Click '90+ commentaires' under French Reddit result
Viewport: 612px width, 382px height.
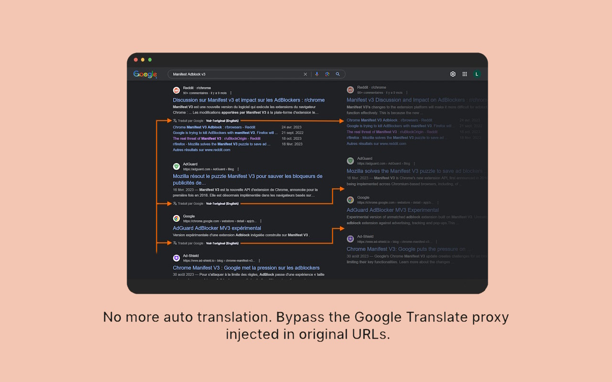pos(196,93)
